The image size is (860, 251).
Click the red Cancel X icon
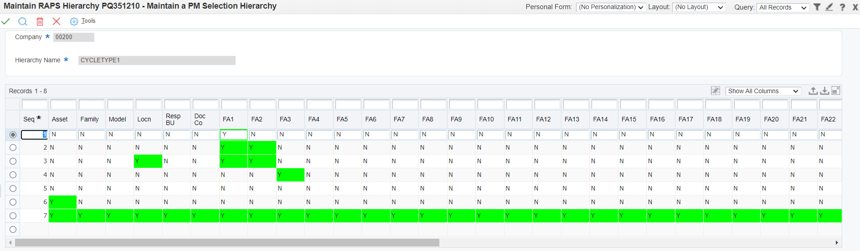57,21
